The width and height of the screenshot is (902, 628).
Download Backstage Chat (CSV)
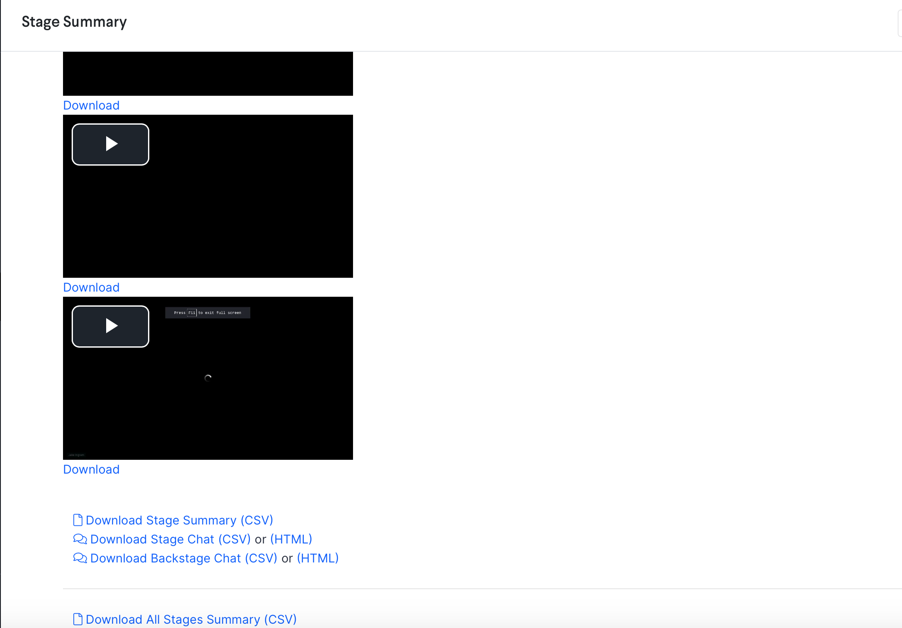184,558
